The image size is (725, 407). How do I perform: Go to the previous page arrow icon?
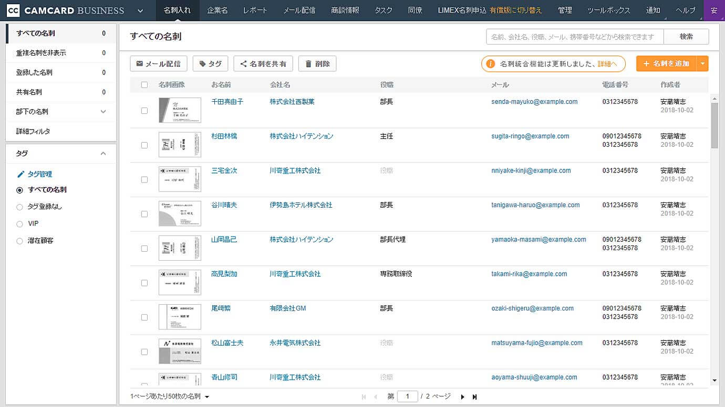pos(376,397)
